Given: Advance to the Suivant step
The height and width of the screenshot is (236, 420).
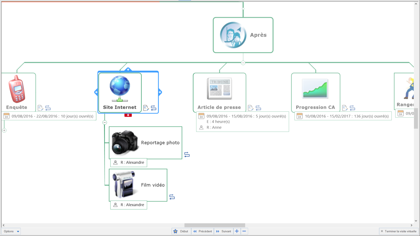Looking at the screenshot, I should 223,231.
